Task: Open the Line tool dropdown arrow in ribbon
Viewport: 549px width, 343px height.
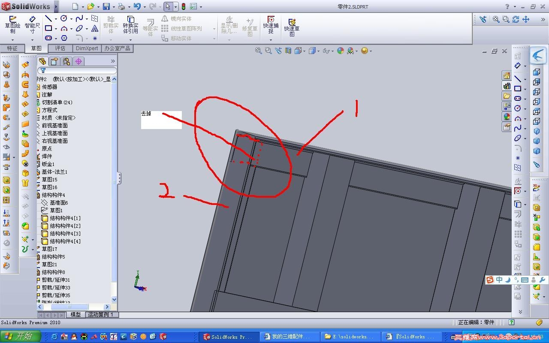Action: pyautogui.click(x=55, y=19)
